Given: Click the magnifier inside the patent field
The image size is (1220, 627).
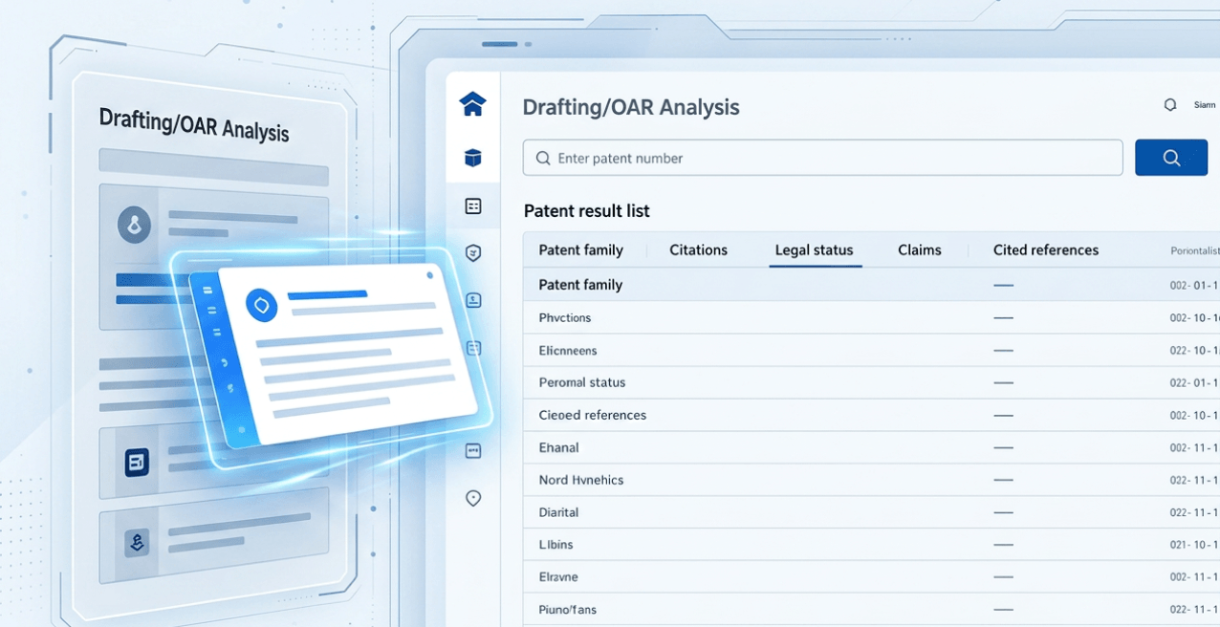Looking at the screenshot, I should point(543,159).
